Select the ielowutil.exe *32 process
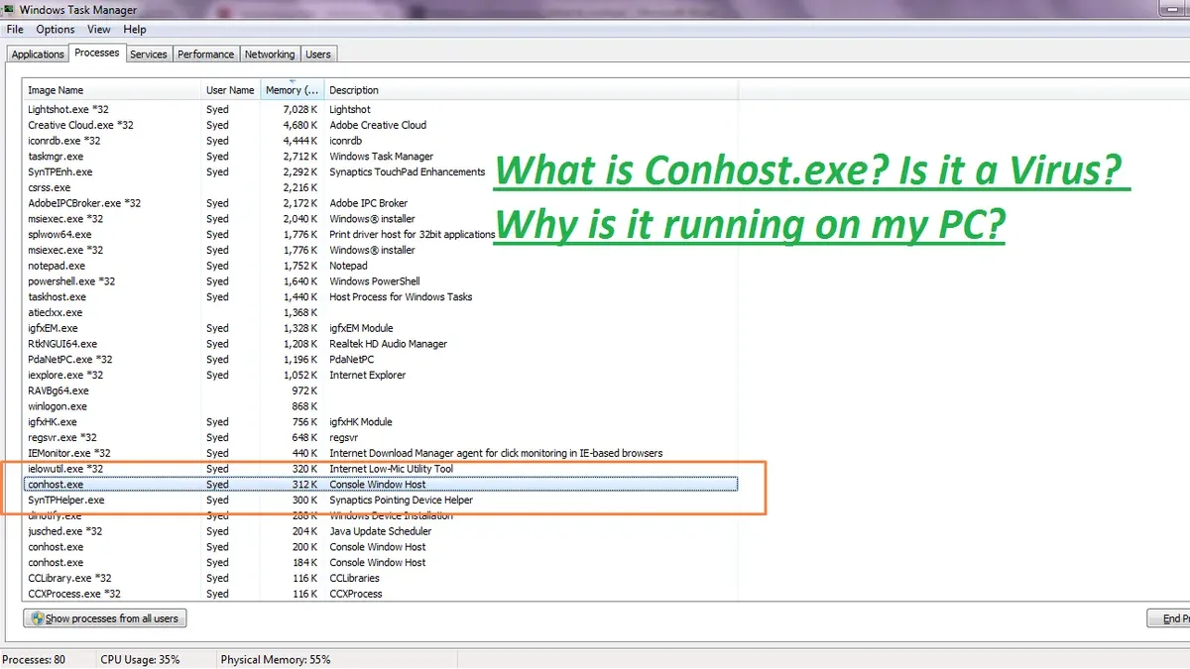1190x669 pixels. (x=381, y=469)
